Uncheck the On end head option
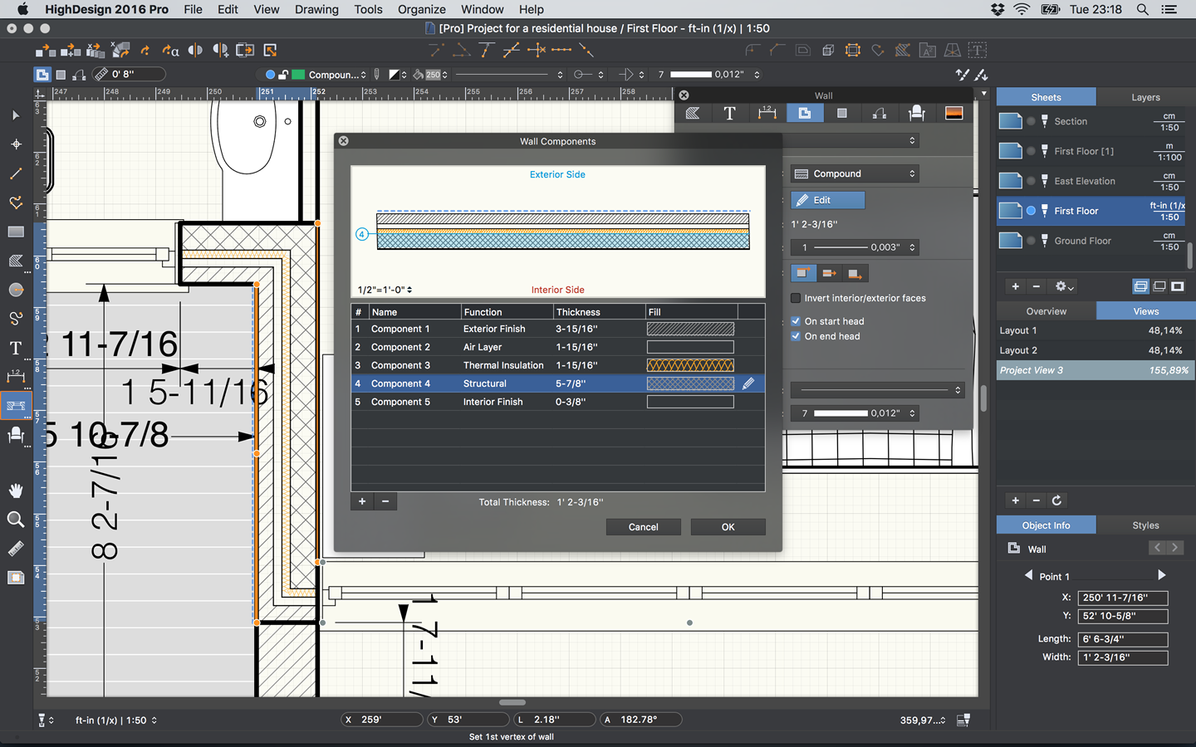1196x747 pixels. coord(796,336)
